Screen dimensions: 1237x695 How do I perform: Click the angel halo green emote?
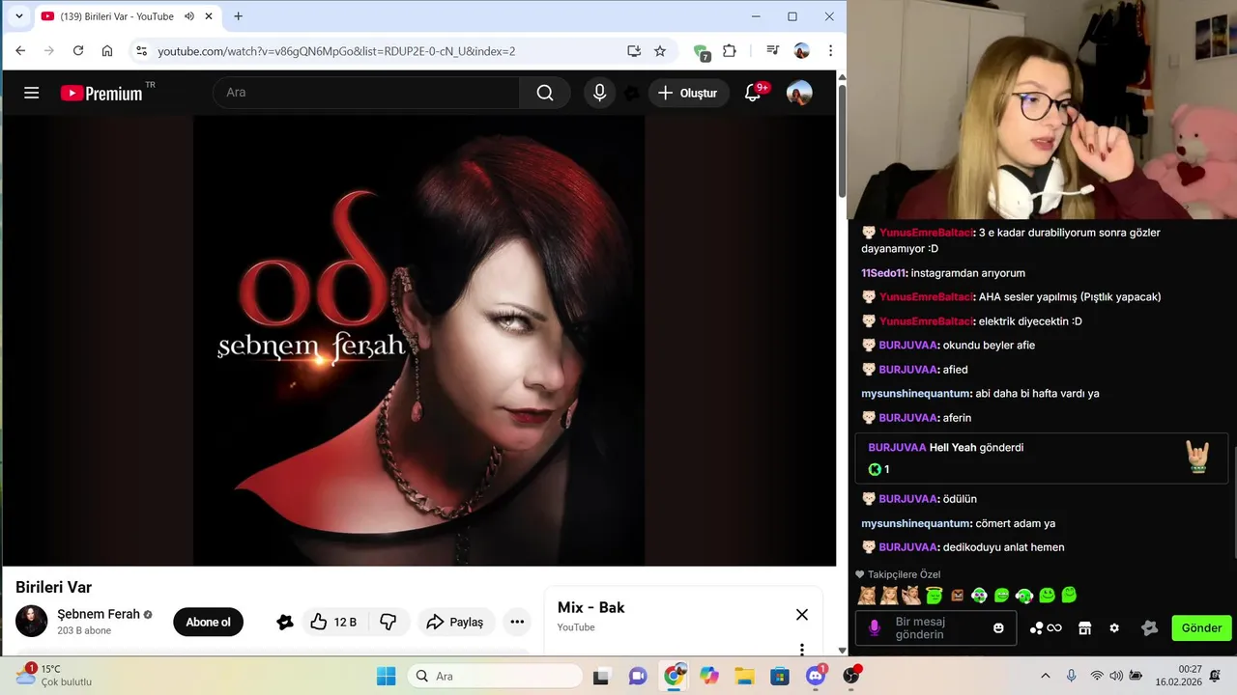click(x=934, y=595)
